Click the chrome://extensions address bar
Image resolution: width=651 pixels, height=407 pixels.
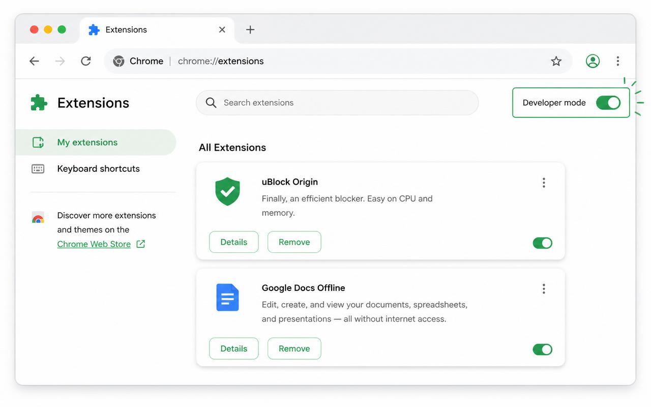click(x=338, y=61)
